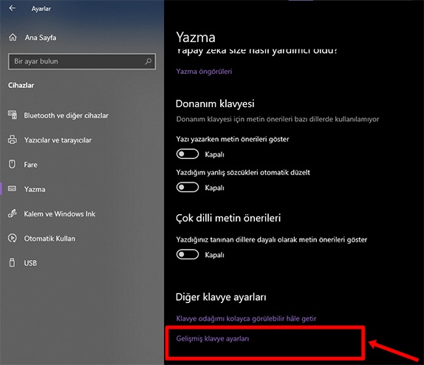424x365 pixels.
Task: Go back with the arrow icon
Action: point(12,8)
